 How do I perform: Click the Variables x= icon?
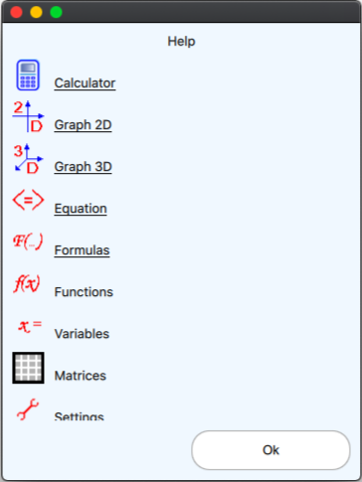30,326
